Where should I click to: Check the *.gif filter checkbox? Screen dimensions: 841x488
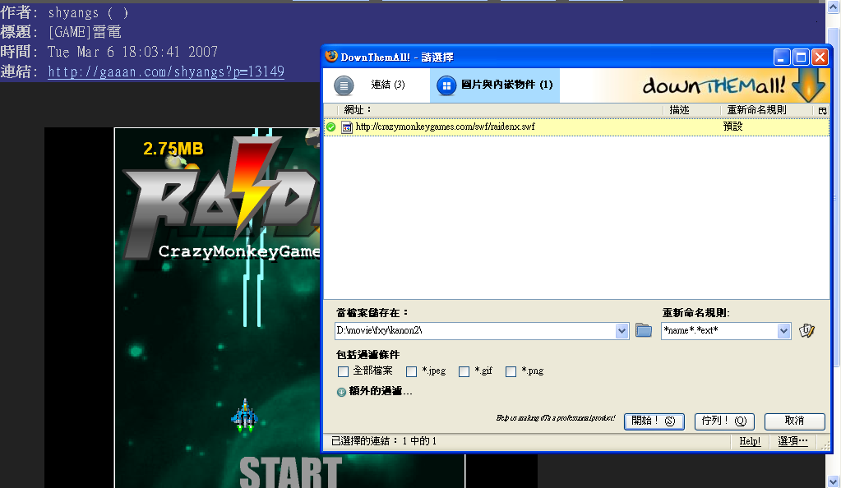[x=464, y=371]
